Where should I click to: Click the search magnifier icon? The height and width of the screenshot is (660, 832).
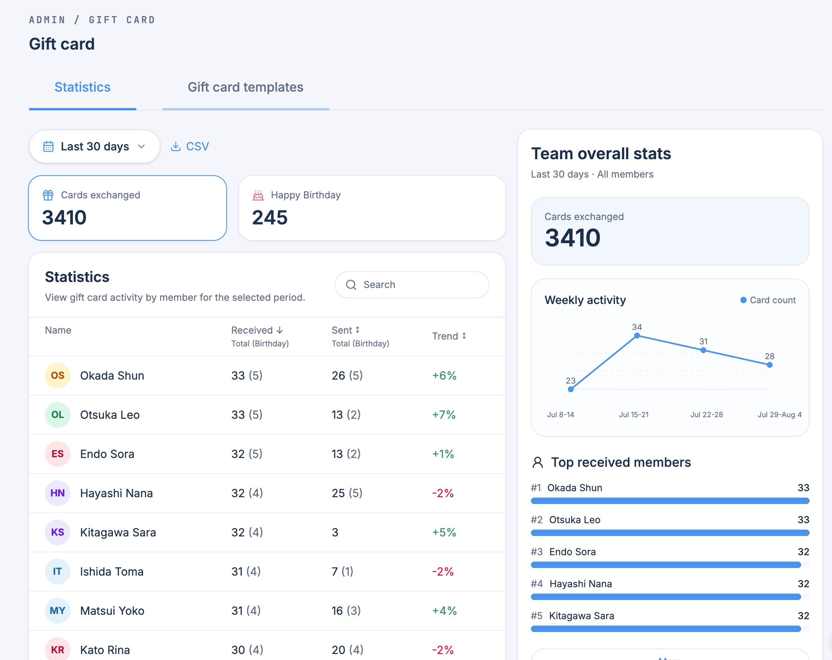tap(351, 285)
